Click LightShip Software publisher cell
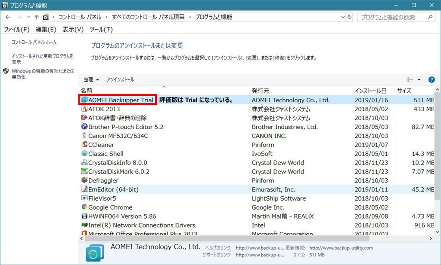This screenshot has height=265, width=441. point(279,198)
